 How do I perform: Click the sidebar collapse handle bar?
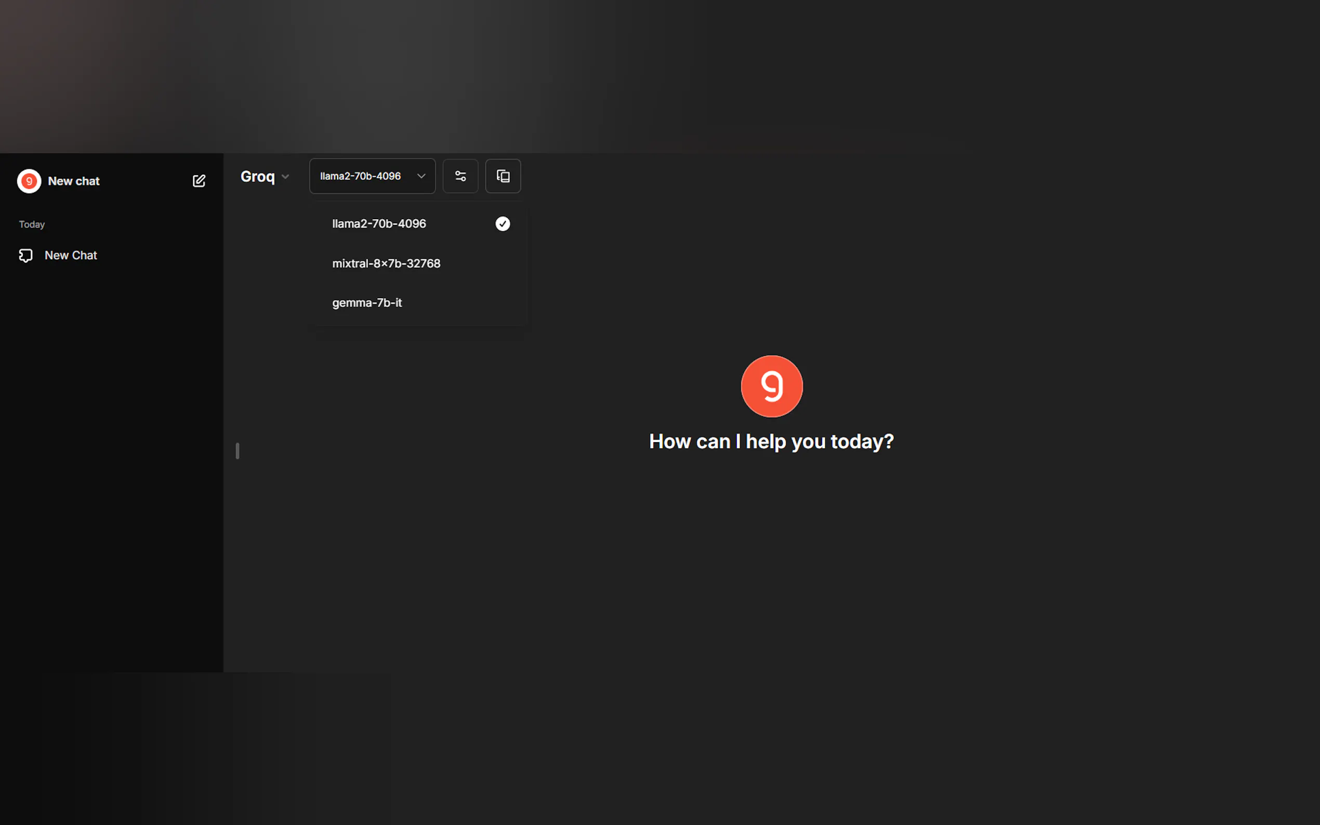point(237,451)
